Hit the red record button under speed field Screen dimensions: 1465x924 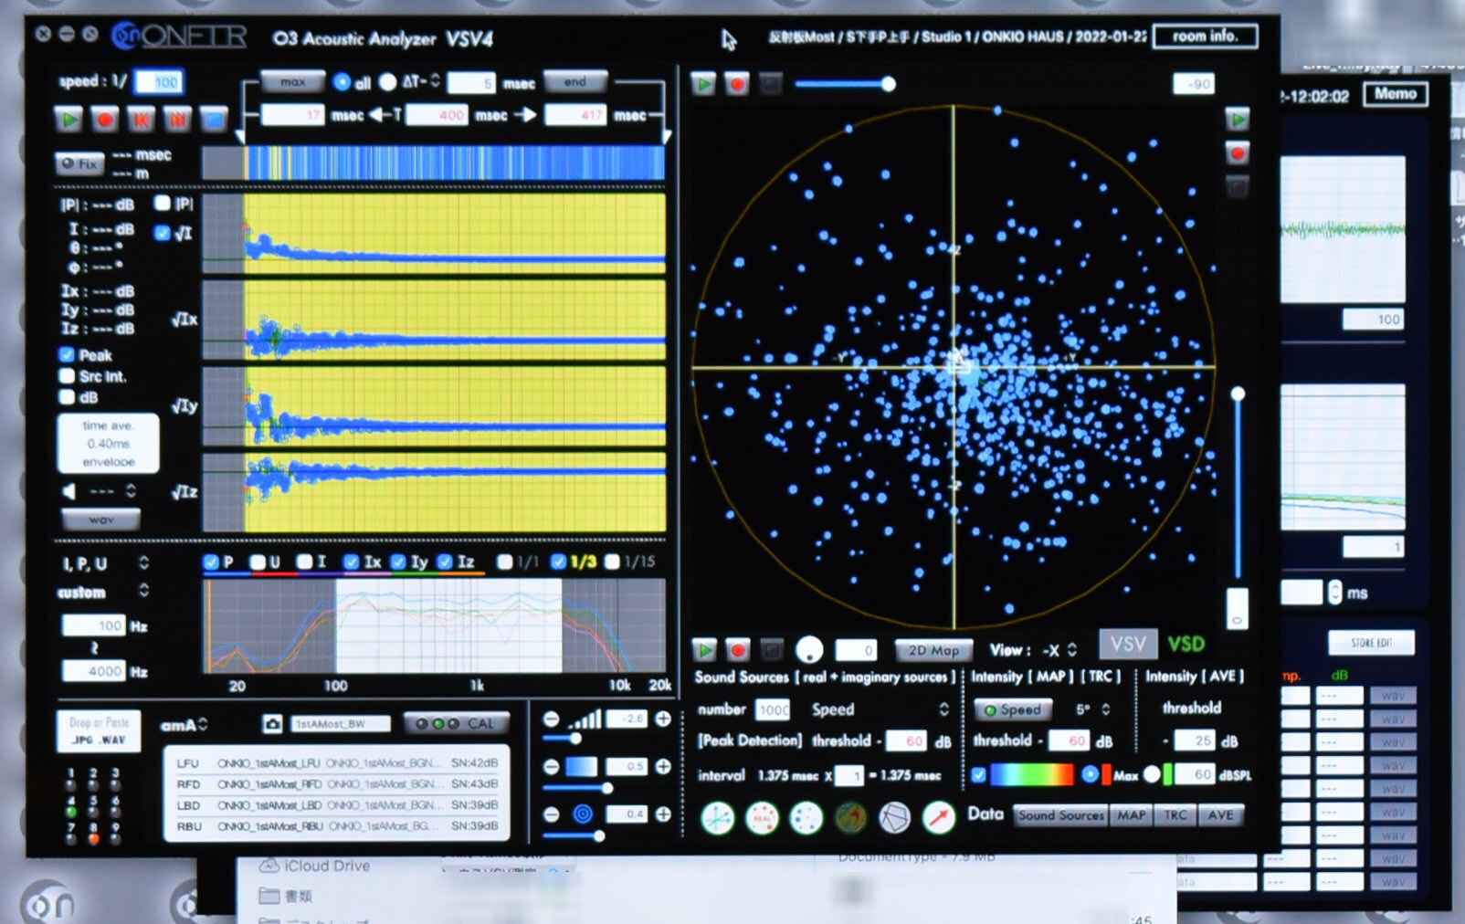pyautogui.click(x=105, y=119)
